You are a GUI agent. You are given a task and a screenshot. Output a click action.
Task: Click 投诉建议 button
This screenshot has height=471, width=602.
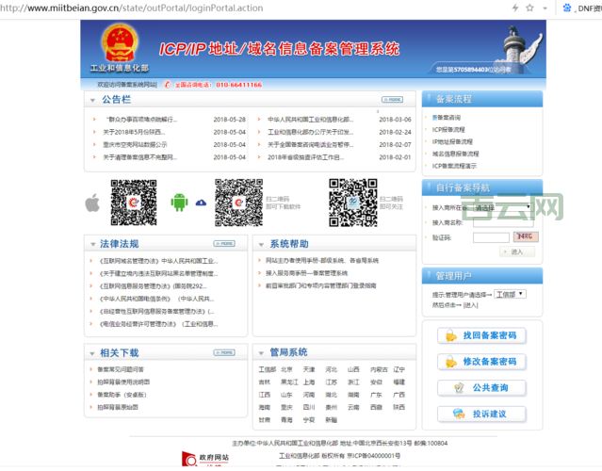click(x=481, y=414)
